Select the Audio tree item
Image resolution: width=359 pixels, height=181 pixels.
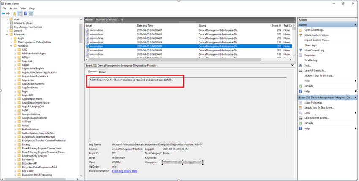(x=25, y=125)
